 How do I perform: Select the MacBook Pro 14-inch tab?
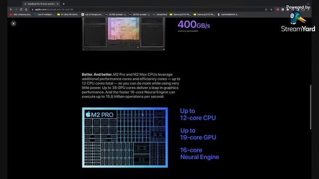[41, 4]
